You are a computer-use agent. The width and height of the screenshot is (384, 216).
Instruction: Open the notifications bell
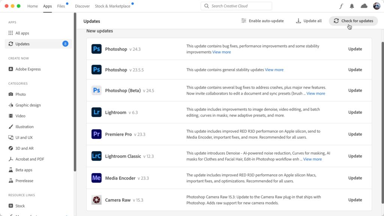352,6
